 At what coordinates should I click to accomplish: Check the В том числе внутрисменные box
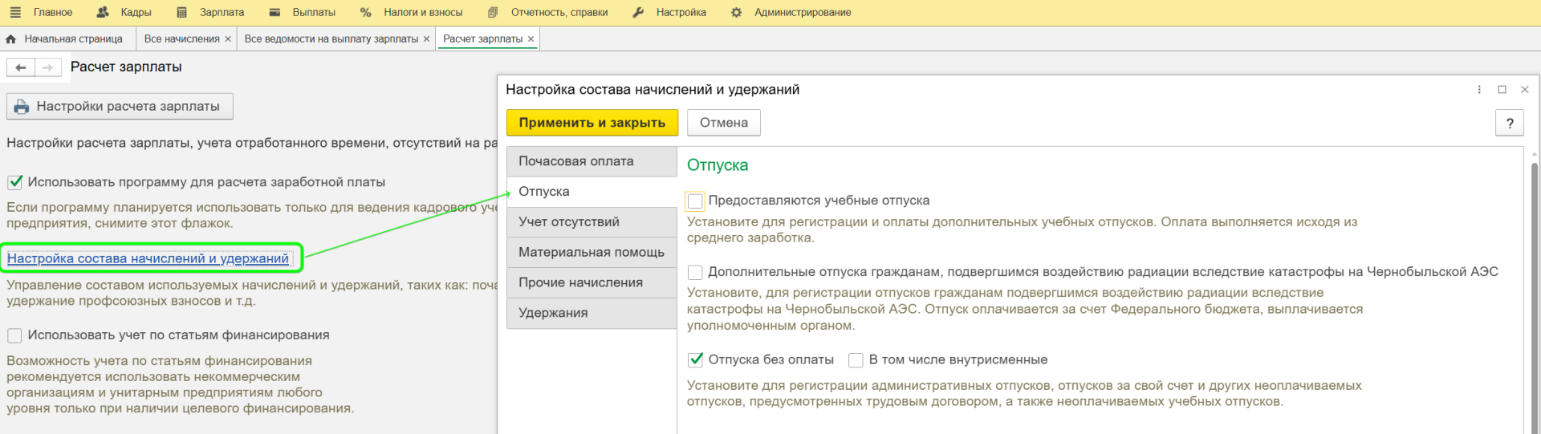coord(856,360)
